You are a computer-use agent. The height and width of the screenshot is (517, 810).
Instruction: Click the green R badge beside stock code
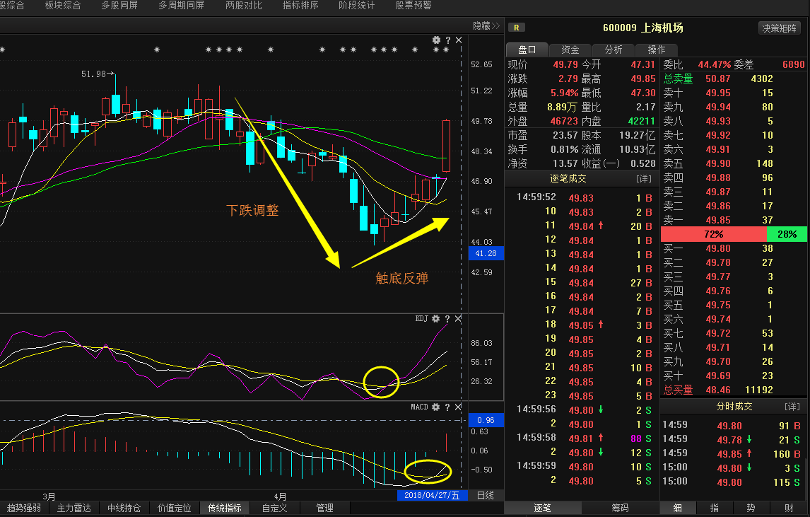click(517, 28)
